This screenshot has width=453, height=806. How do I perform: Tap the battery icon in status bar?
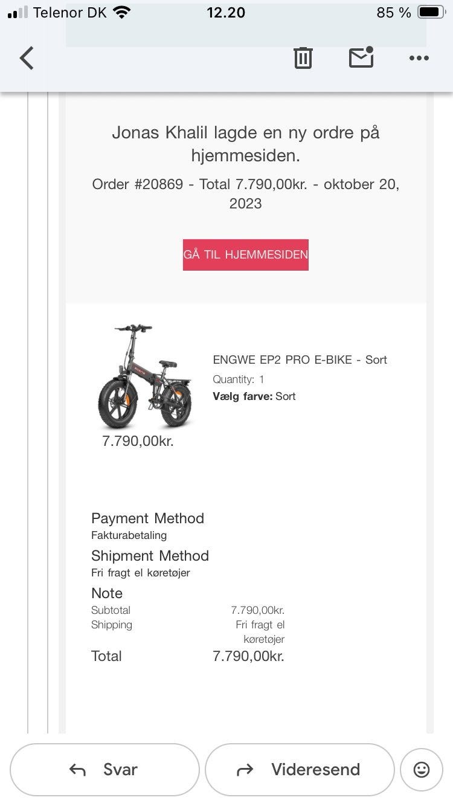click(x=432, y=12)
